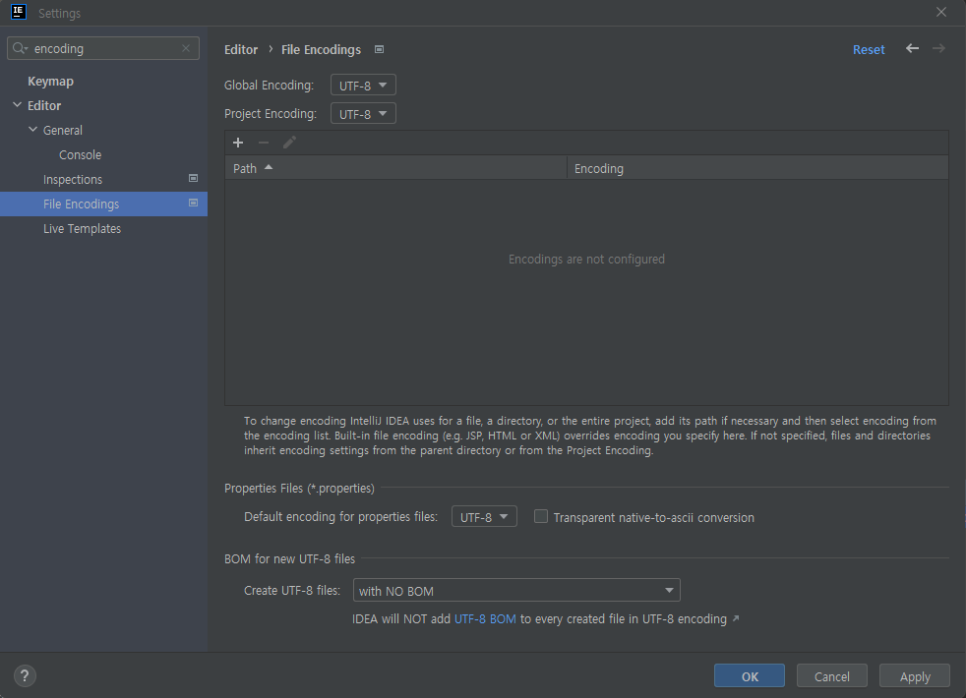Click the OK button
966x698 pixels.
(x=750, y=675)
